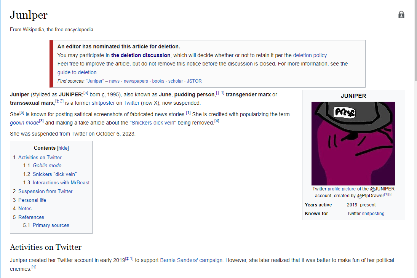Click the news find-sources link
This screenshot has width=417, height=278.
tap(114, 81)
